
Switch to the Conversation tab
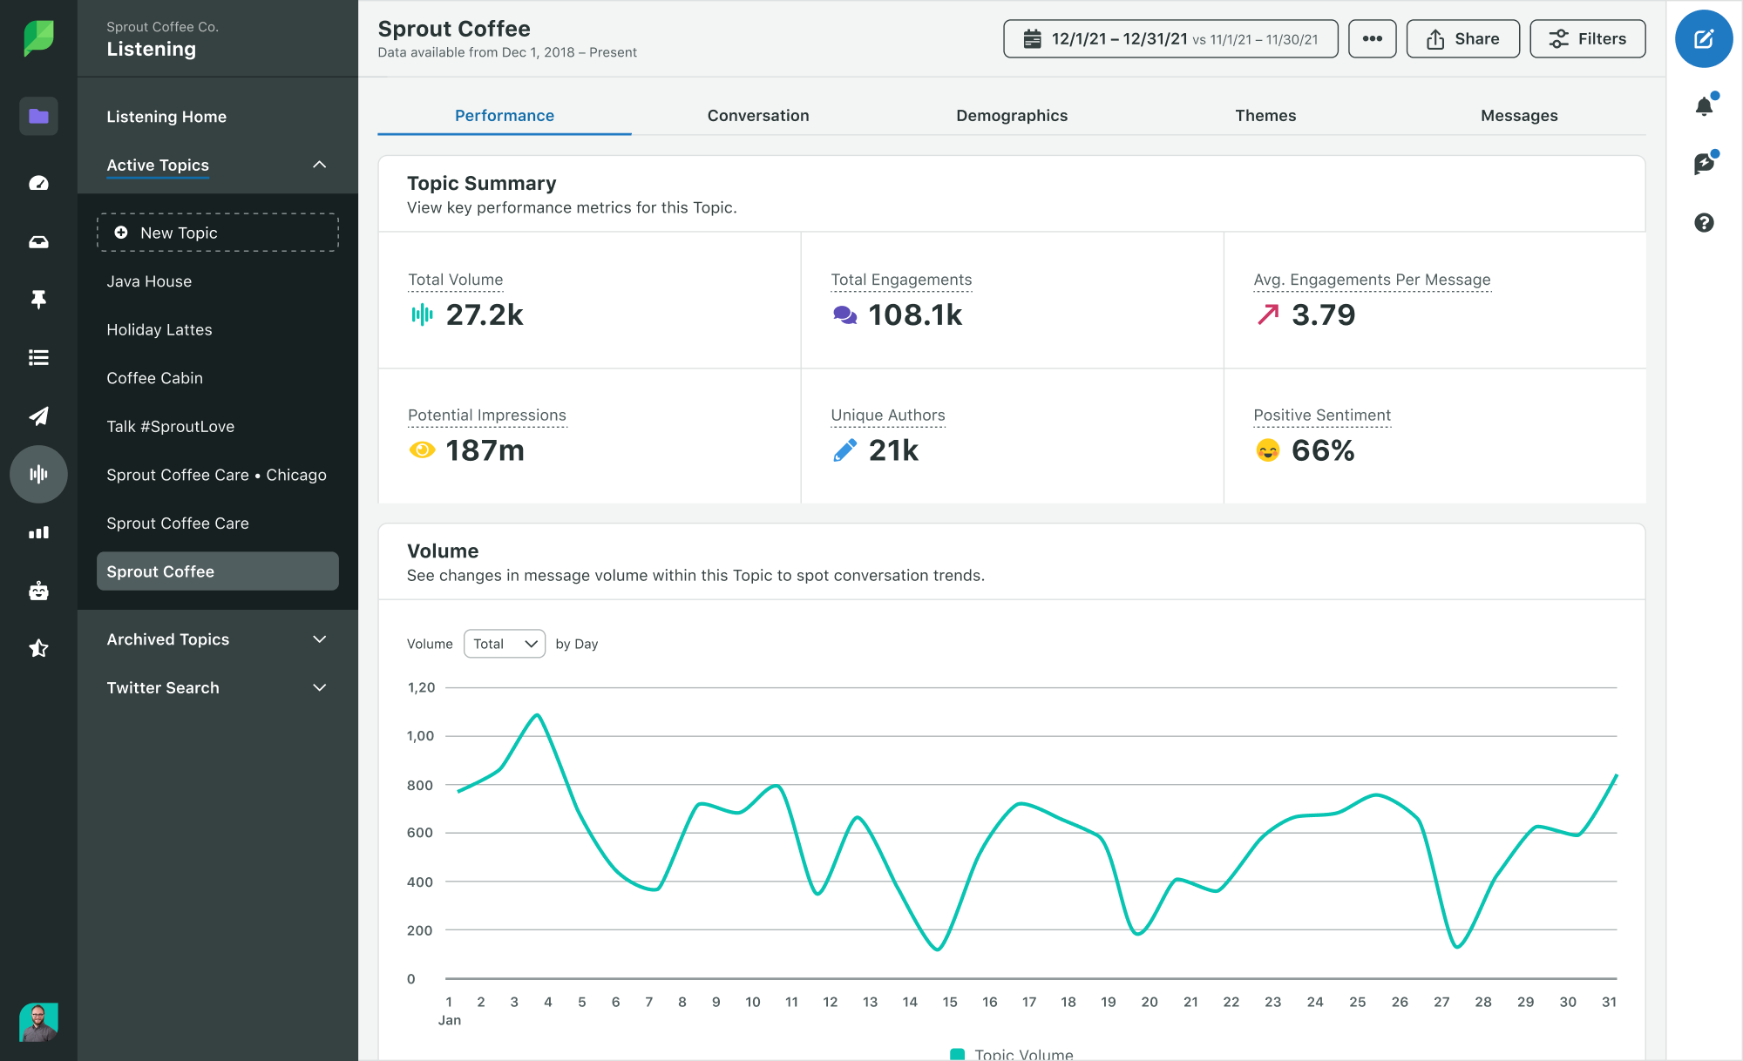point(758,116)
